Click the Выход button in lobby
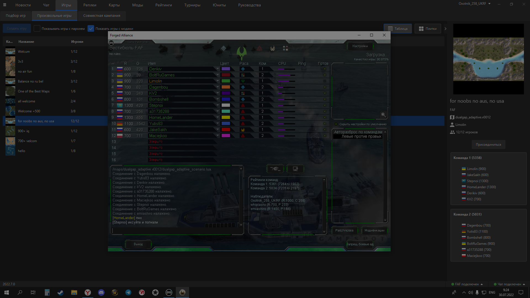The image size is (530, 298). pyautogui.click(x=138, y=244)
